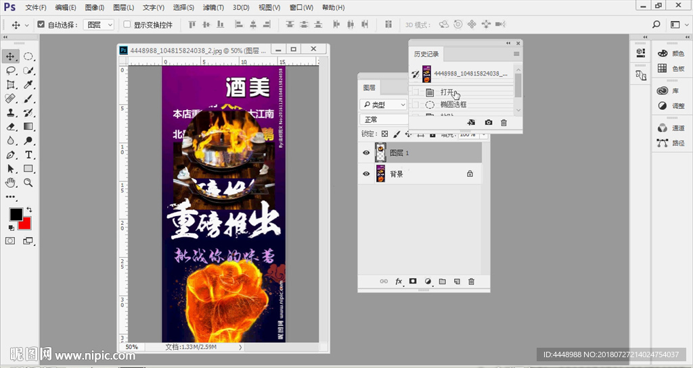
Task: Create new snapshot in History panel
Action: click(x=489, y=122)
